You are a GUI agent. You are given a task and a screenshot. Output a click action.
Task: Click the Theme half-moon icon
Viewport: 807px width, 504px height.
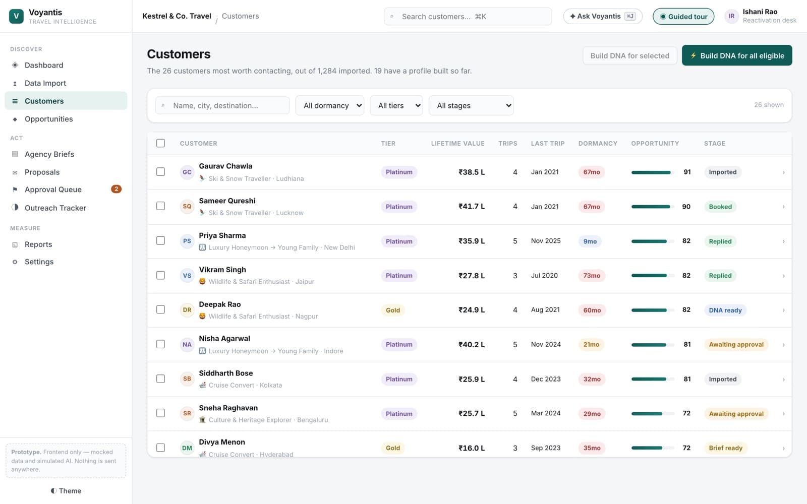[53, 491]
